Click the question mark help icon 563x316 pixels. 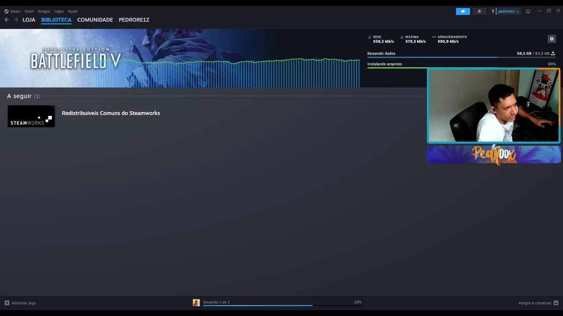493,11
